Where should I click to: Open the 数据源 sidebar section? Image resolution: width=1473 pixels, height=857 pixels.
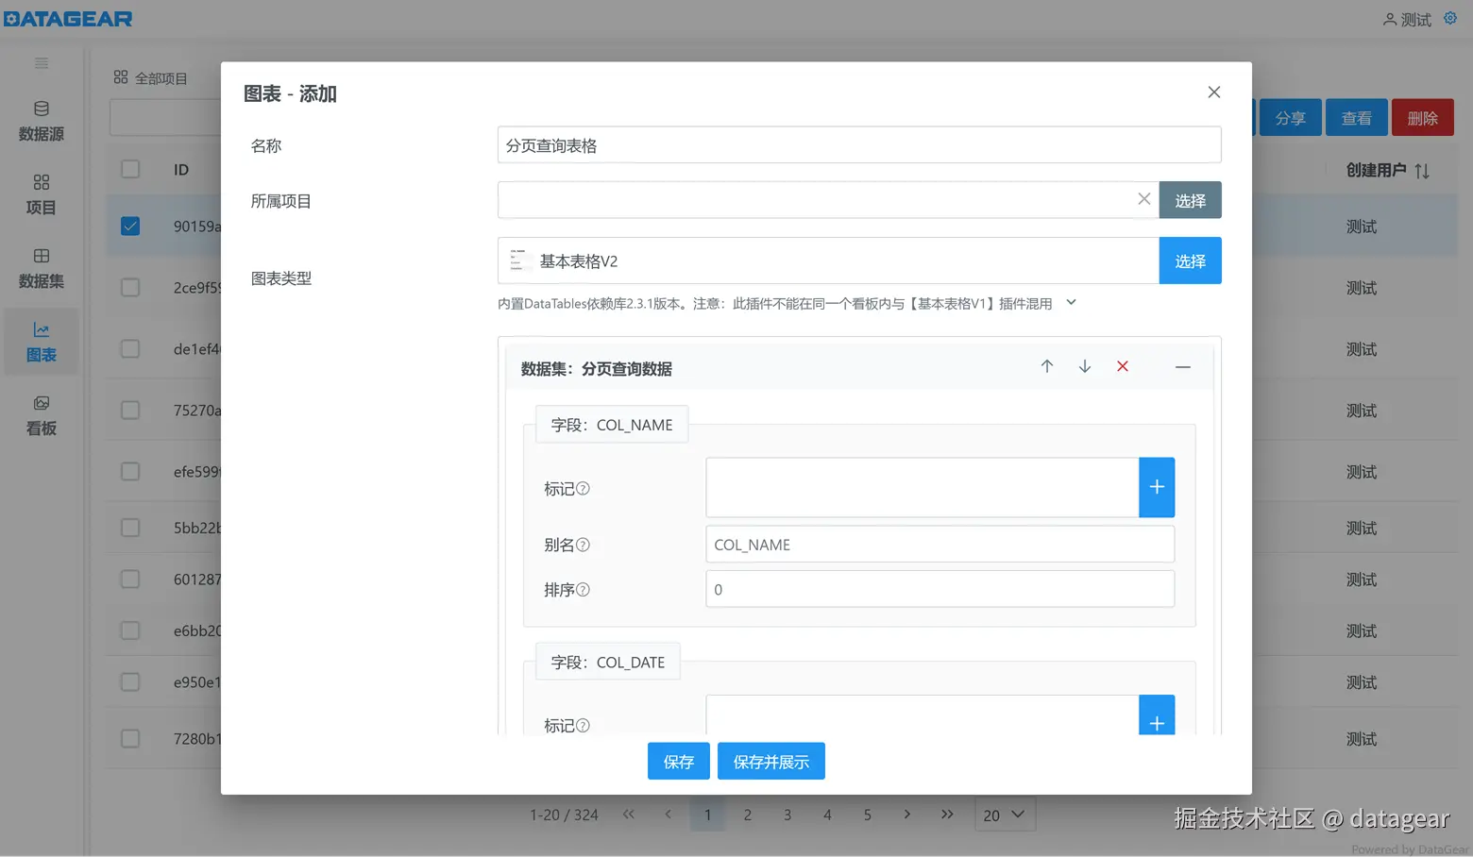point(42,122)
